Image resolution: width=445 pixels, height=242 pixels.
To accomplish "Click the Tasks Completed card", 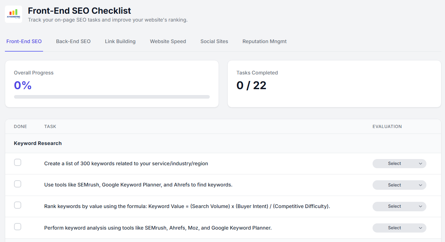I will coord(334,84).
